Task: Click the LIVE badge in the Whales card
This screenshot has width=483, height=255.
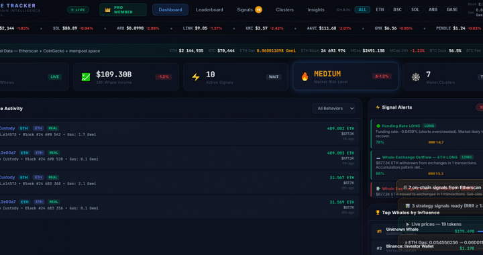Action: [x=54, y=76]
